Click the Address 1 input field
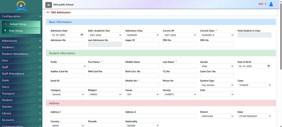The image size is (282, 127). [86, 116]
